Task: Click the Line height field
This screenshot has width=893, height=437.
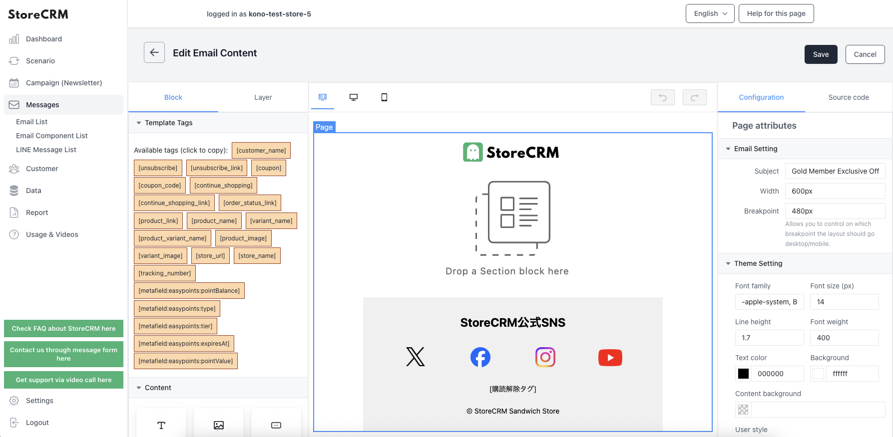Action: [x=769, y=338]
